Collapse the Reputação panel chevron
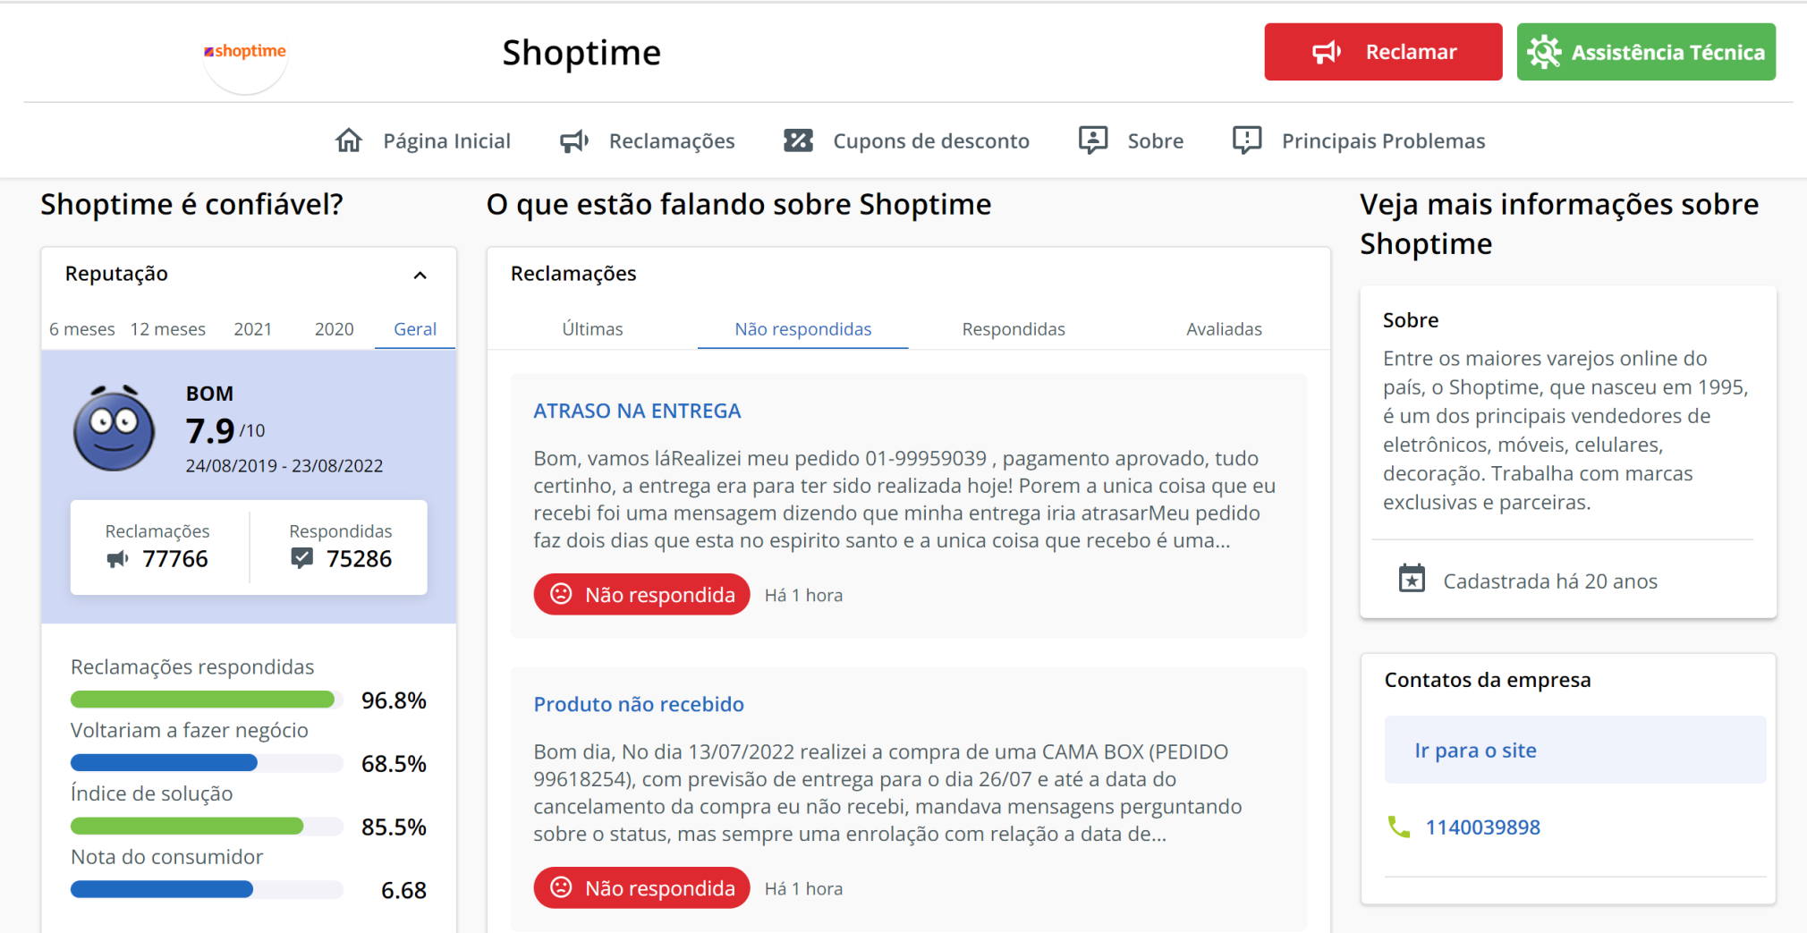 420,275
